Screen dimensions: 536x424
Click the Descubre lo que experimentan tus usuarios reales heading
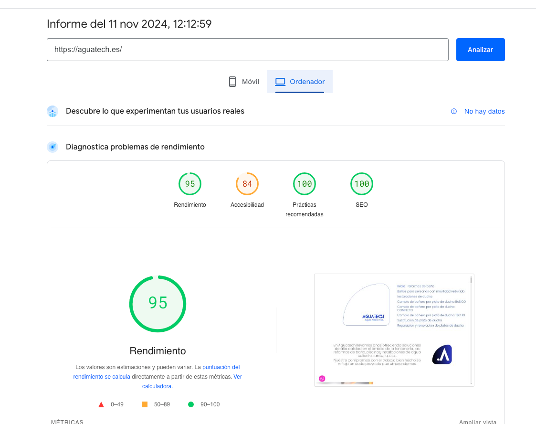(155, 111)
